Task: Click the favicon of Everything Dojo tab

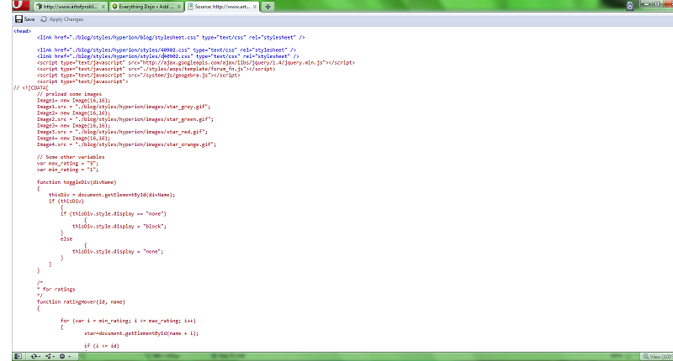Action: click(x=114, y=7)
